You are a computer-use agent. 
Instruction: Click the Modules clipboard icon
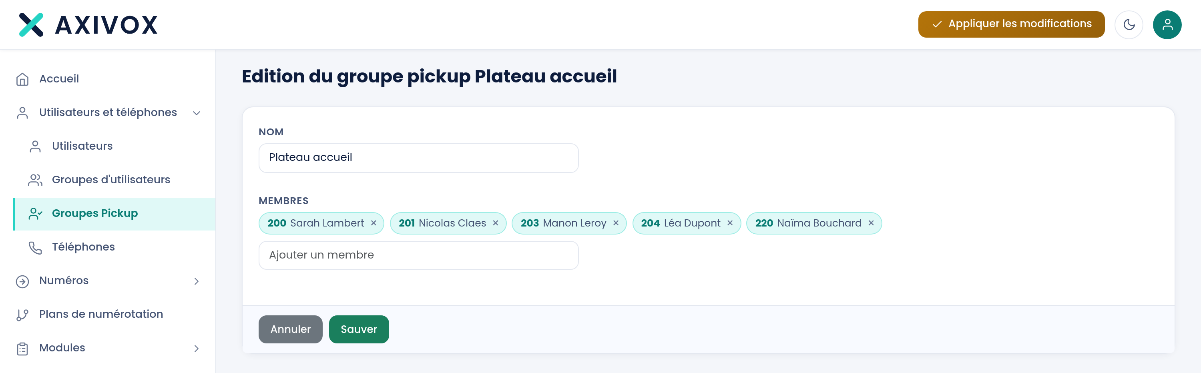(x=22, y=348)
